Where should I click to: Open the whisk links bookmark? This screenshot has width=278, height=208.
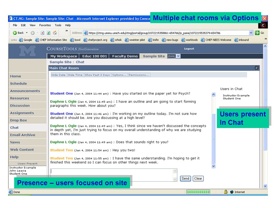pos(116,40)
